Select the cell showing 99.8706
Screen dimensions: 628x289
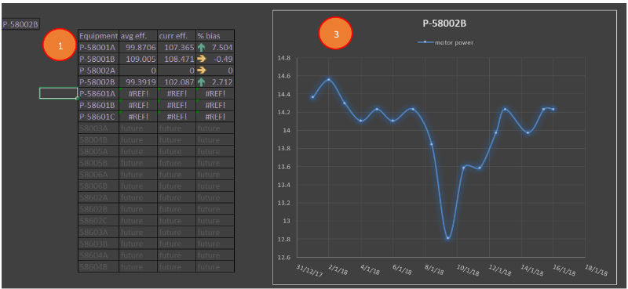[138, 48]
